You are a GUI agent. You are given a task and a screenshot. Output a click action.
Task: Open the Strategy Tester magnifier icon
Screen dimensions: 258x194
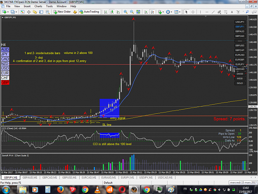pos(47,12)
